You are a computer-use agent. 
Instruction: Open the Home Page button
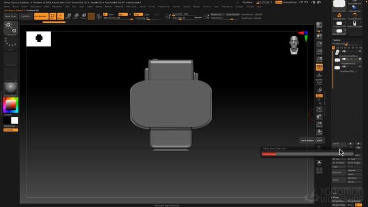[x=10, y=17]
